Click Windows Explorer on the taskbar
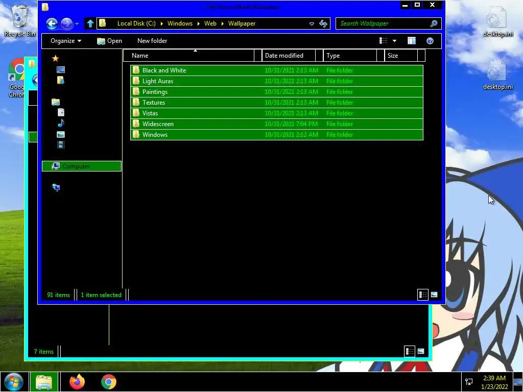The height and width of the screenshot is (392, 523). (44, 382)
